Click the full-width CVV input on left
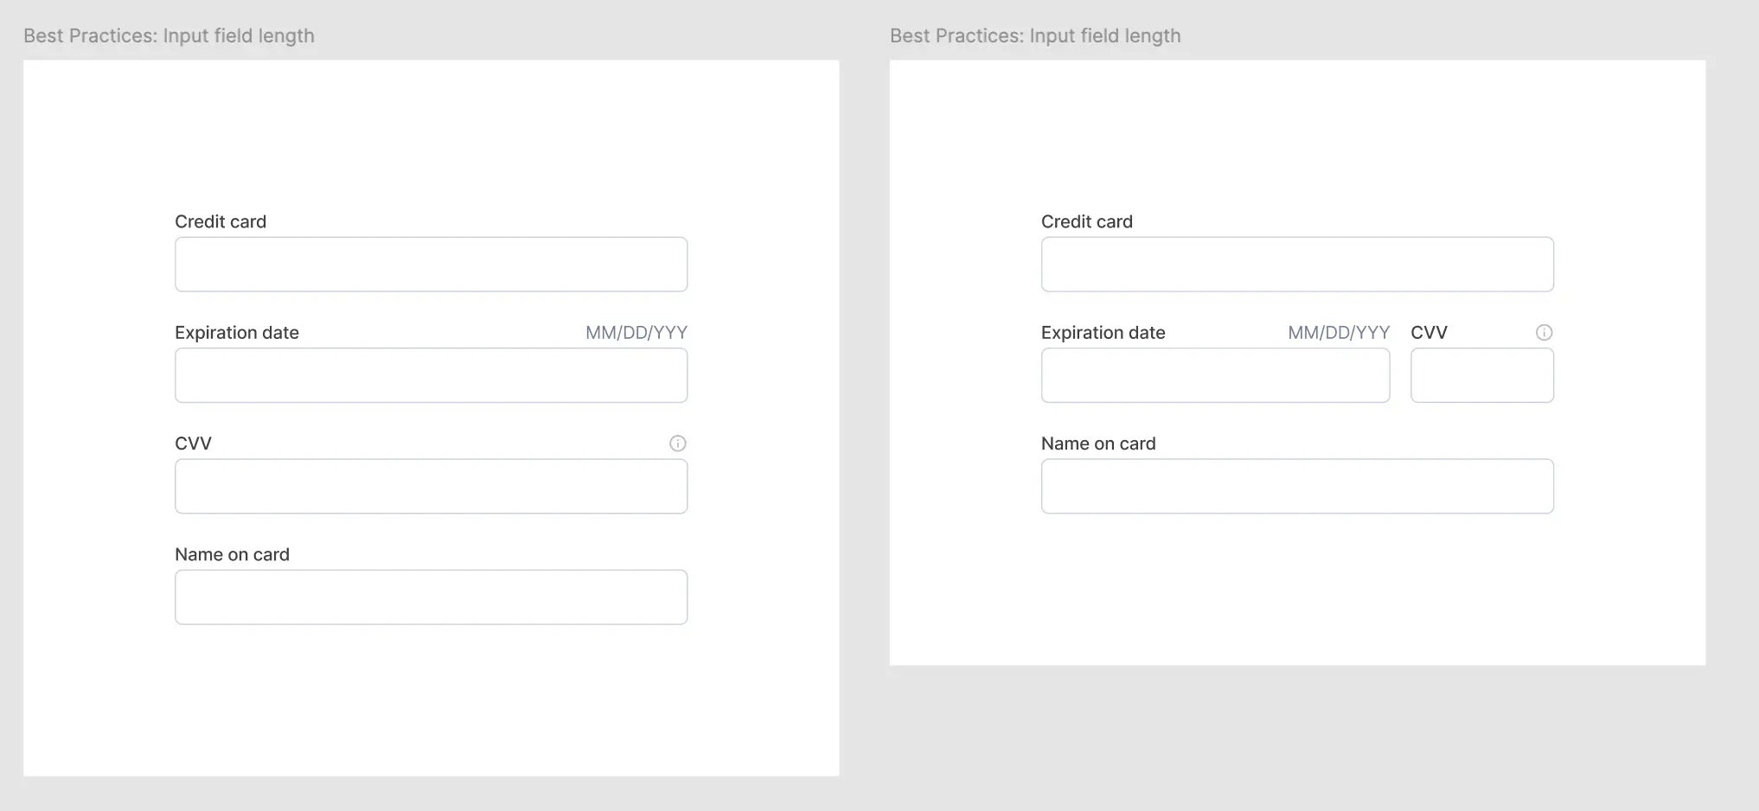Screen dimensions: 1759x811 [x=431, y=487]
